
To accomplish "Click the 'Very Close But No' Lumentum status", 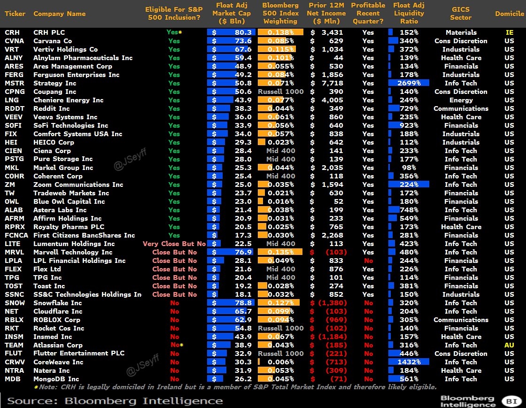I will [174, 244].
